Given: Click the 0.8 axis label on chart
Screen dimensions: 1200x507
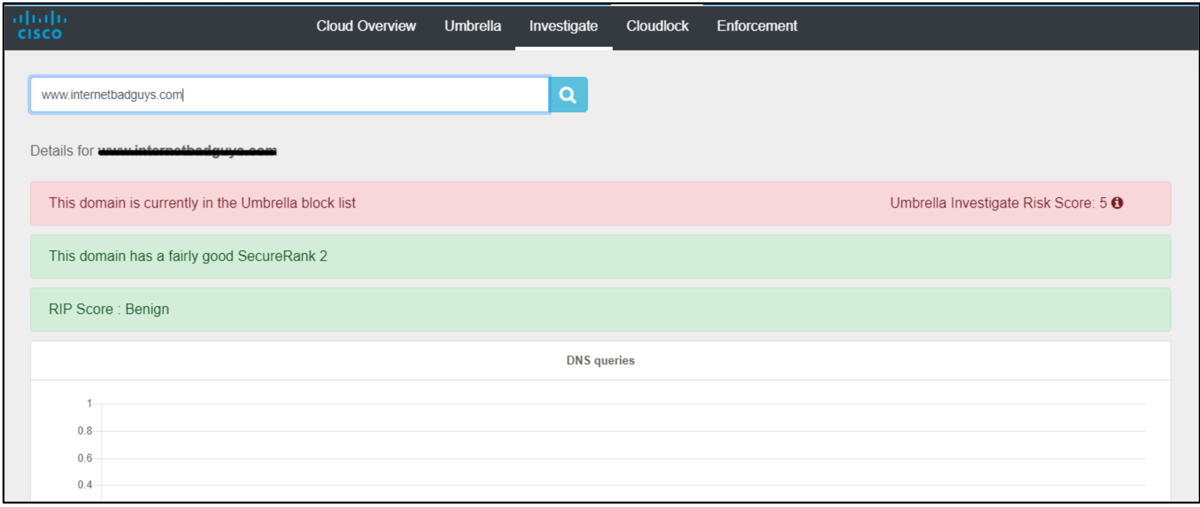Looking at the screenshot, I should pos(85,431).
